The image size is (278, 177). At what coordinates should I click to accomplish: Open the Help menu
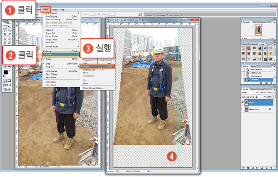[x=62, y=10]
